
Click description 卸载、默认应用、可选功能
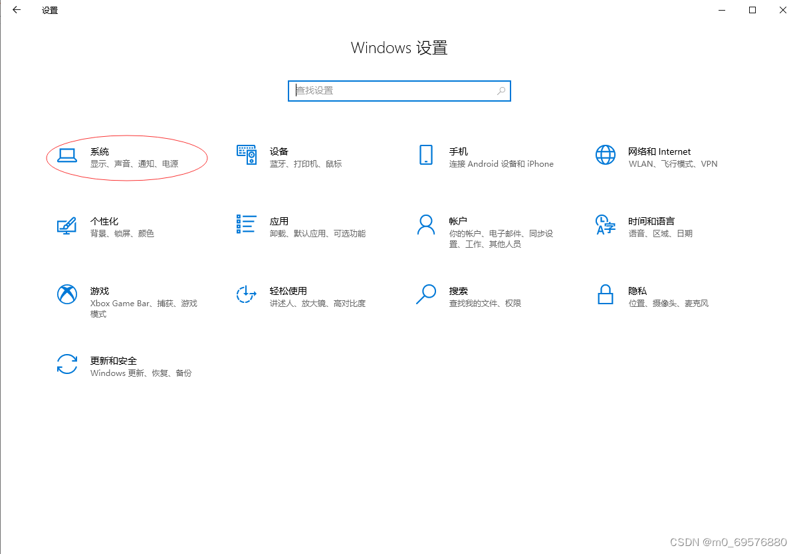pos(318,233)
